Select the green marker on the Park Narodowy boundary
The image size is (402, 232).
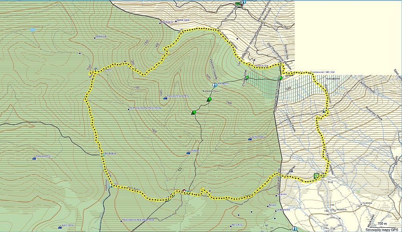coord(281,79)
